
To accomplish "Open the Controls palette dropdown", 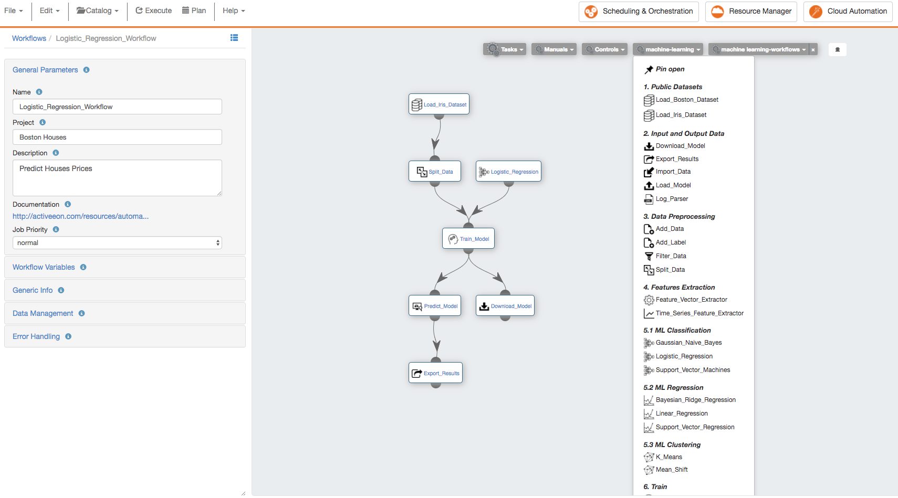I will [x=605, y=49].
